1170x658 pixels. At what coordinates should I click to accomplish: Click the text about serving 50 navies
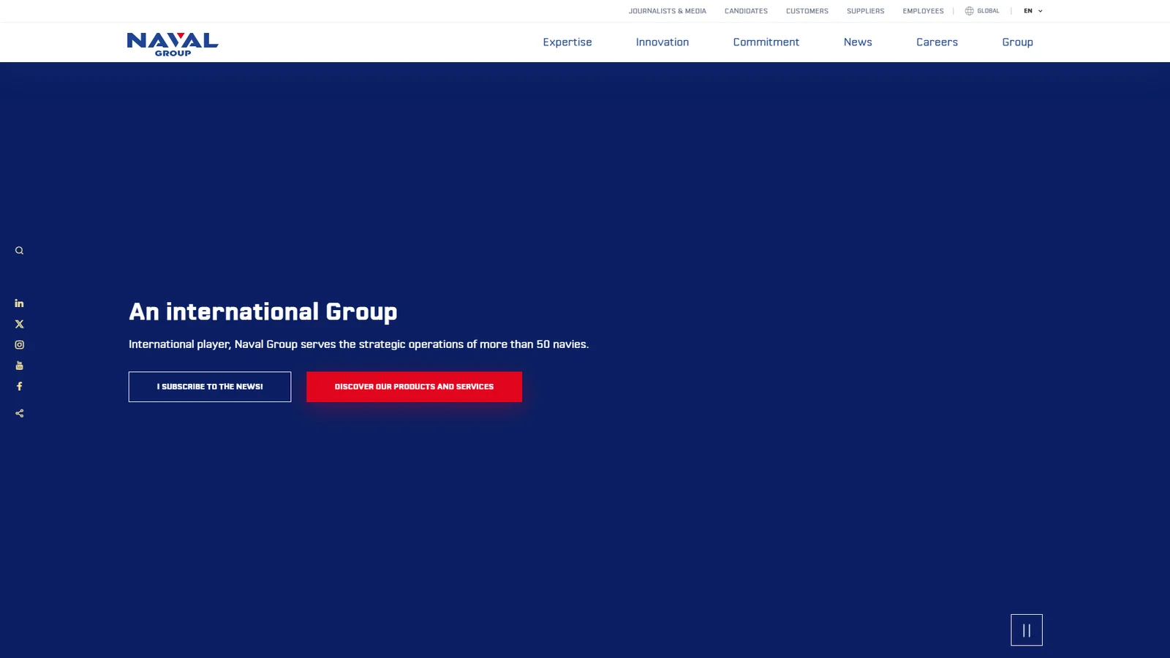click(358, 344)
